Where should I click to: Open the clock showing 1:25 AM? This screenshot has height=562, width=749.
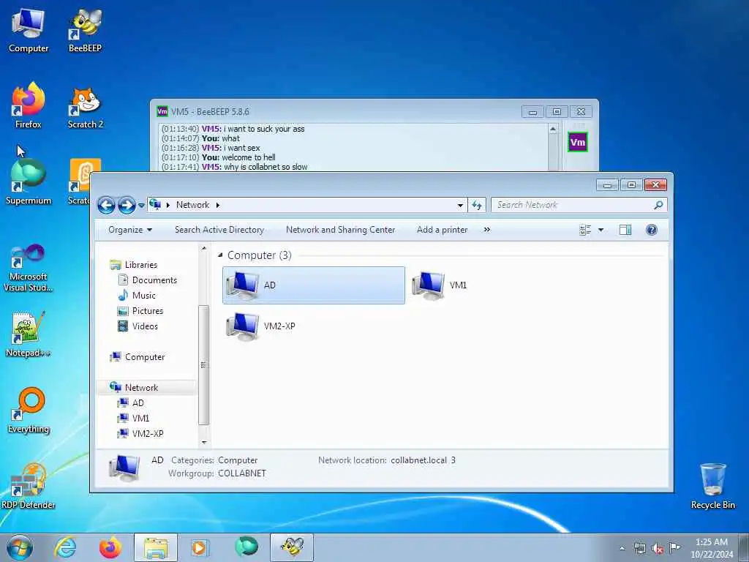[x=711, y=548]
